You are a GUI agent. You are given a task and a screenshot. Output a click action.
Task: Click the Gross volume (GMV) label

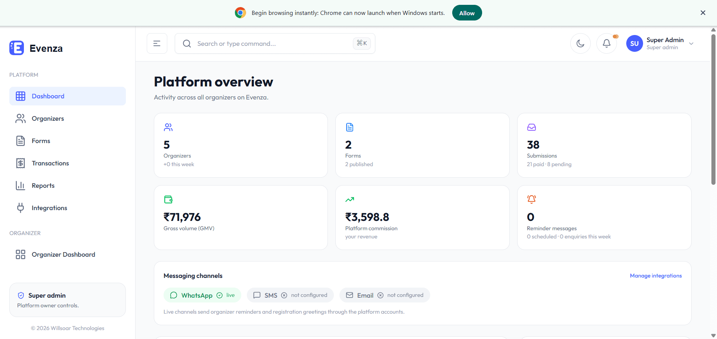(x=189, y=228)
